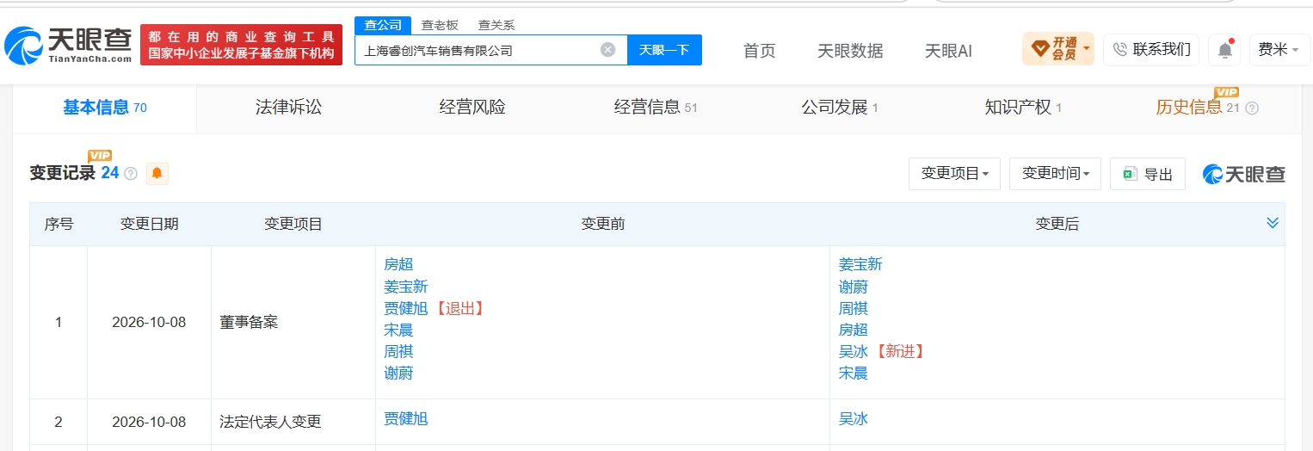This screenshot has width=1313, height=451.
Task: Click 联系我们 contact button
Action: [1151, 50]
